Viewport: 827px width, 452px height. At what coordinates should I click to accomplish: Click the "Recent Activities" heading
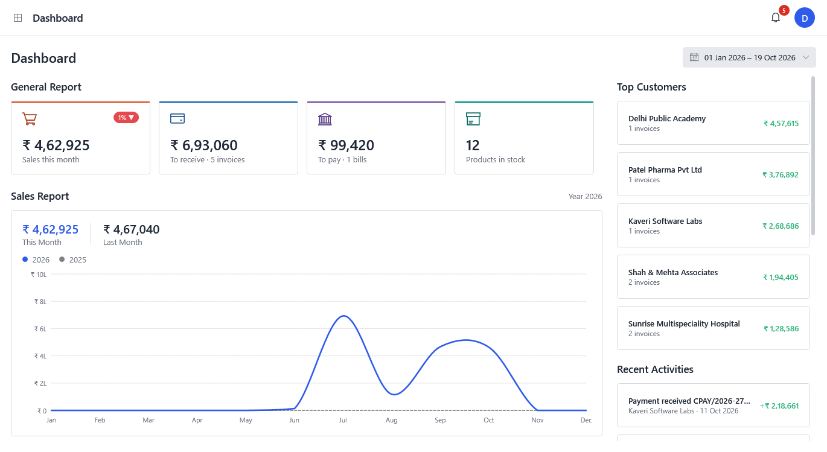(655, 369)
